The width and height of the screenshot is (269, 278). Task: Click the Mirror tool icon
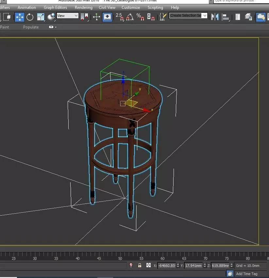tap(215, 17)
